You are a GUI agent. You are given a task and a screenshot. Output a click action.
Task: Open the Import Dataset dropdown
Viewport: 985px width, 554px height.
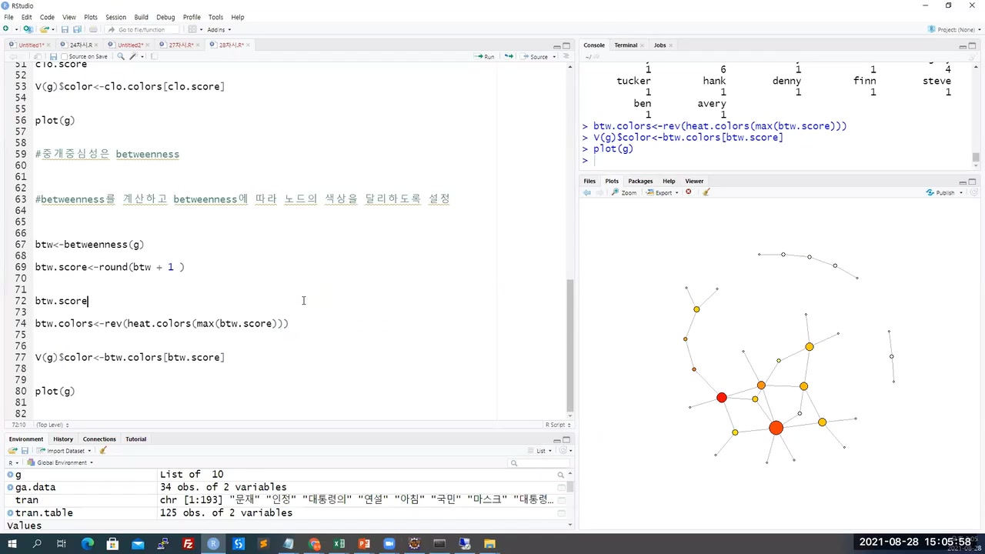point(65,451)
